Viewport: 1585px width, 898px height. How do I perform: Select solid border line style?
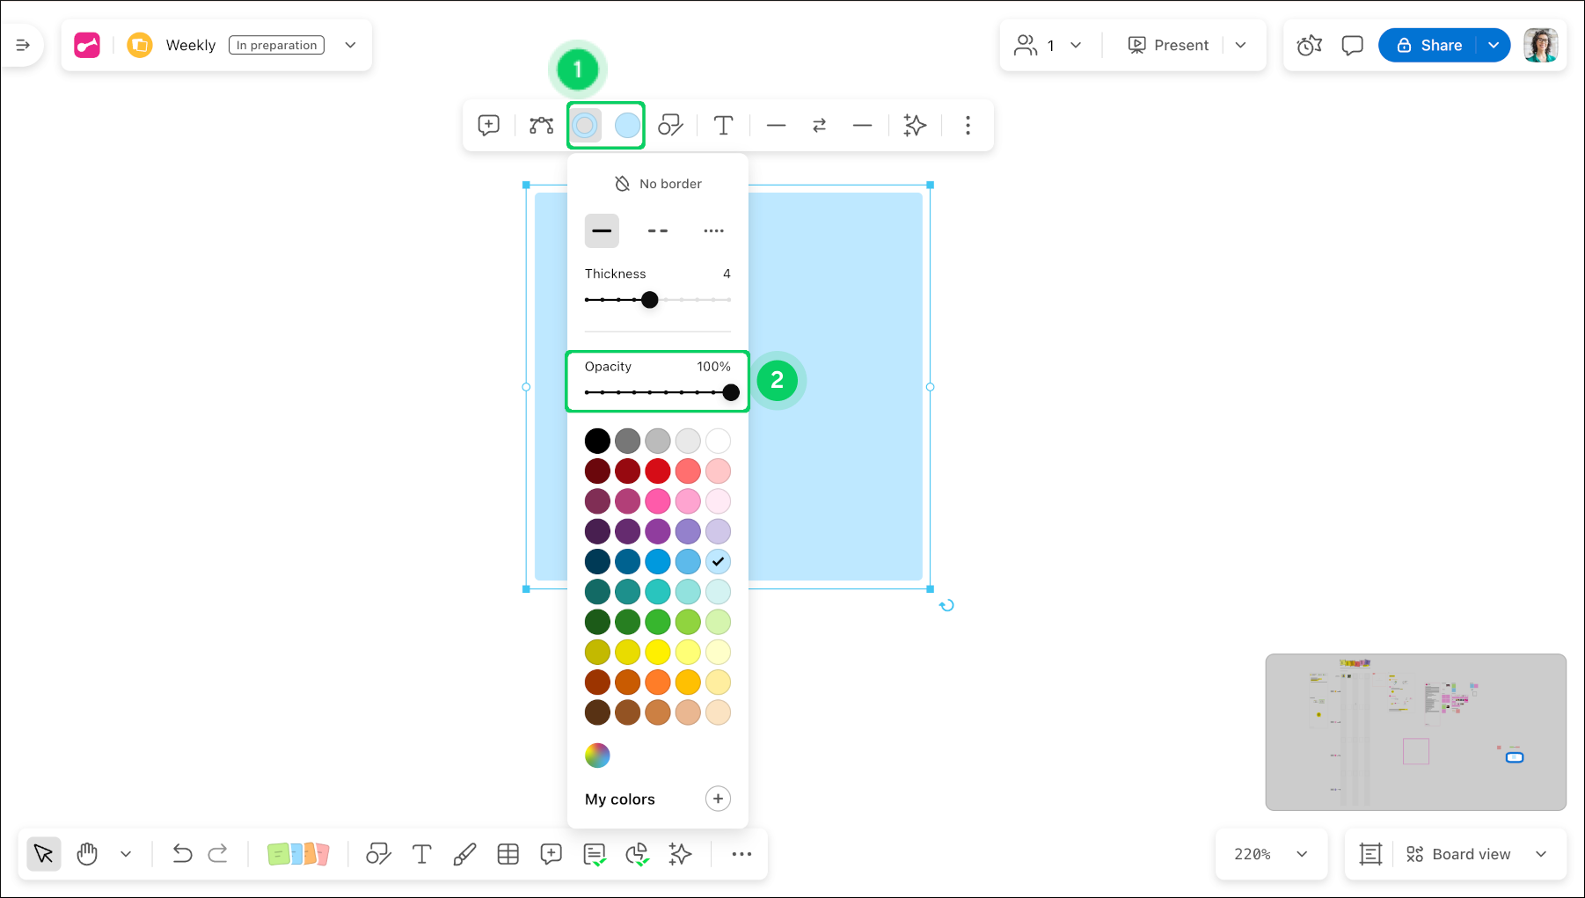click(x=602, y=231)
